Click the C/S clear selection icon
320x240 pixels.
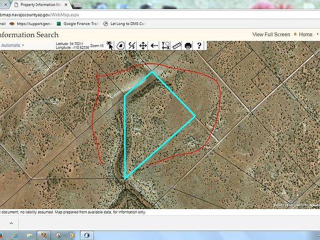[x=132, y=46]
